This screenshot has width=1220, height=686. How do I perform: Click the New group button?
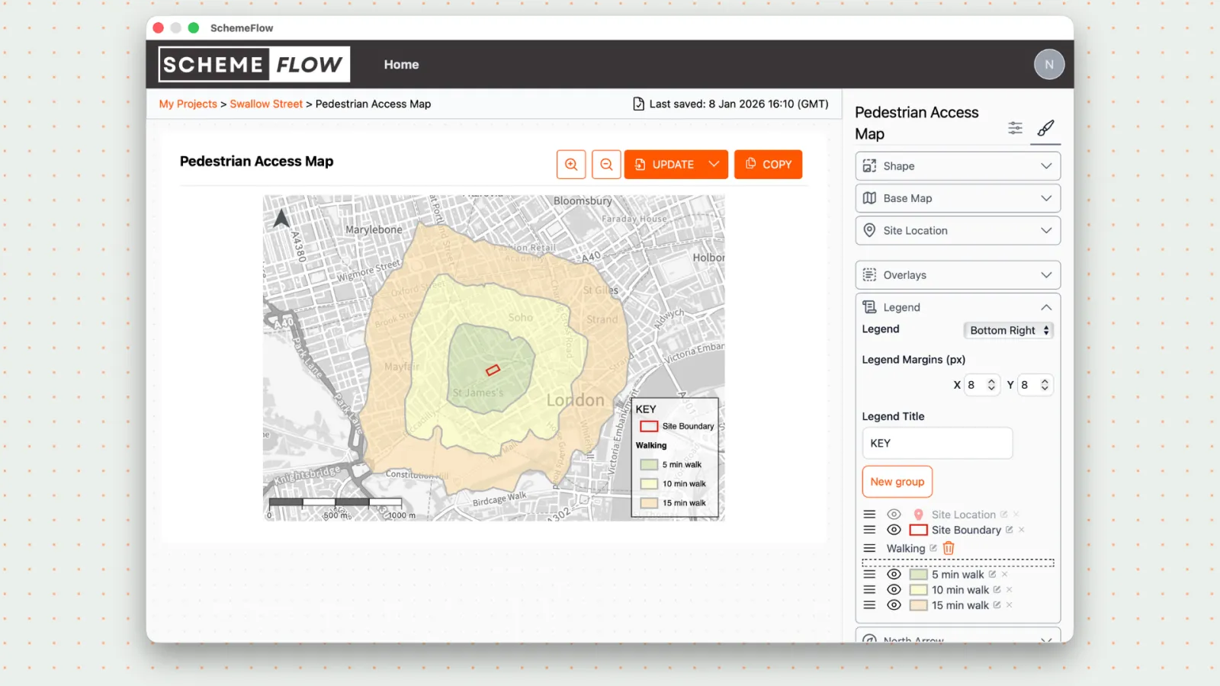897,482
